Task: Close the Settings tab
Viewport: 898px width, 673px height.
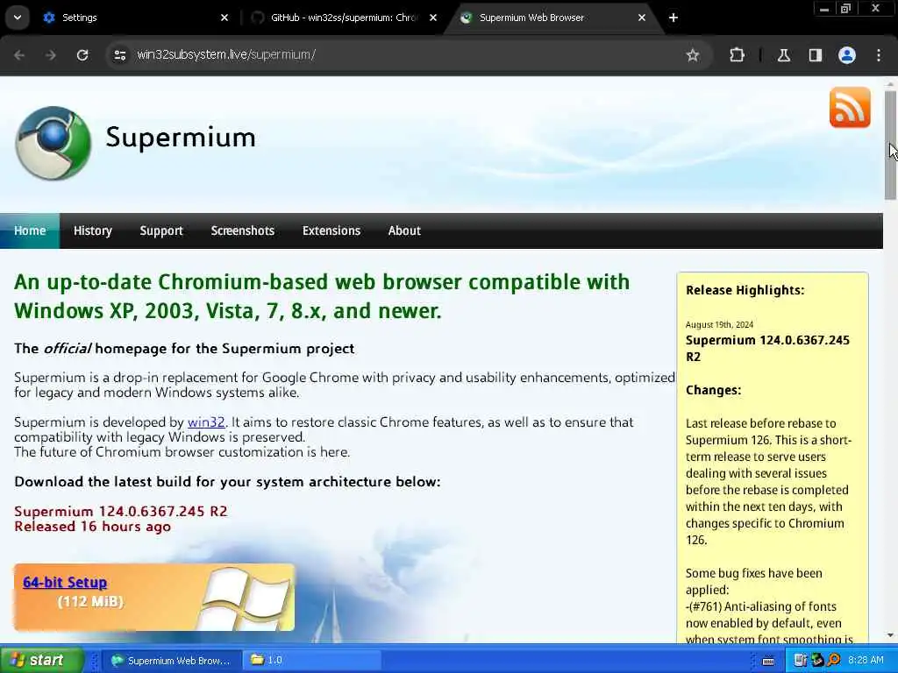Action: [224, 18]
